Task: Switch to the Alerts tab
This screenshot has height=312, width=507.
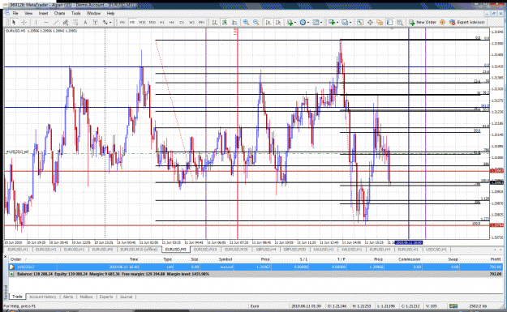Action: tap(68, 297)
